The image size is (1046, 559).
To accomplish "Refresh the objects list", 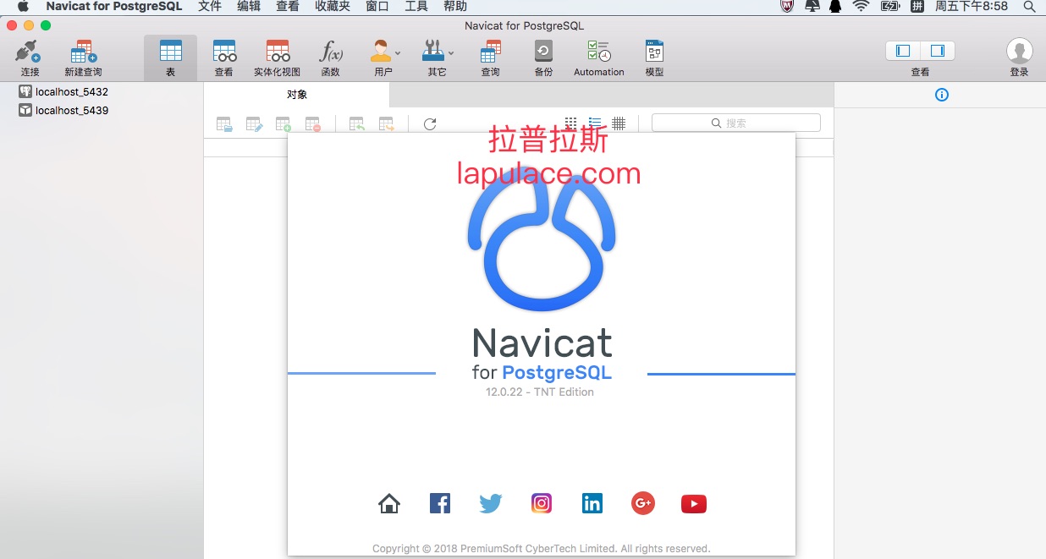I will click(430, 124).
